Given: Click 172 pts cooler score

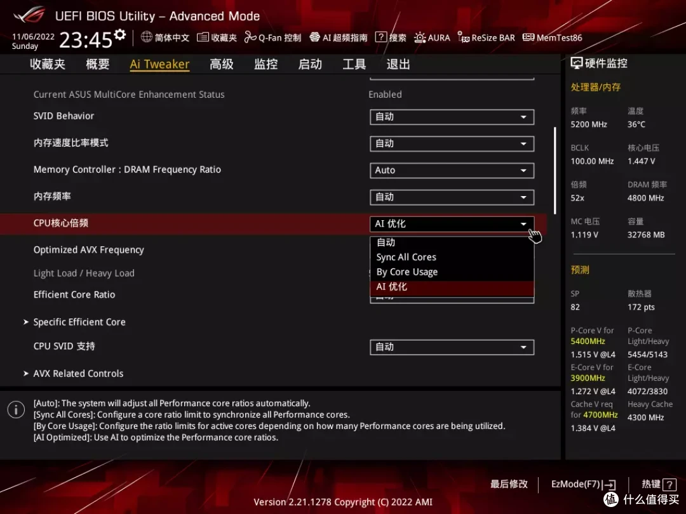Looking at the screenshot, I should [x=642, y=307].
